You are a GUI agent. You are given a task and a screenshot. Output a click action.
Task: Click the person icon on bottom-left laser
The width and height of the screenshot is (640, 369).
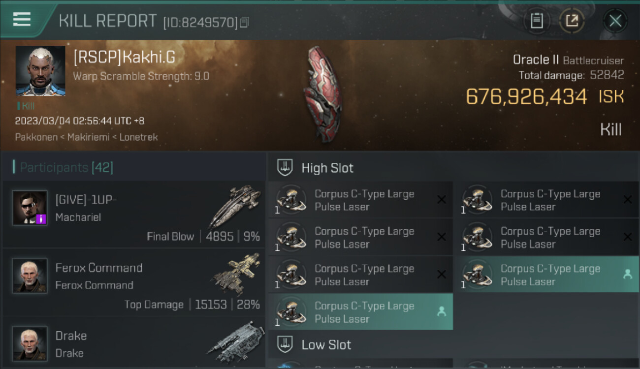tap(442, 311)
